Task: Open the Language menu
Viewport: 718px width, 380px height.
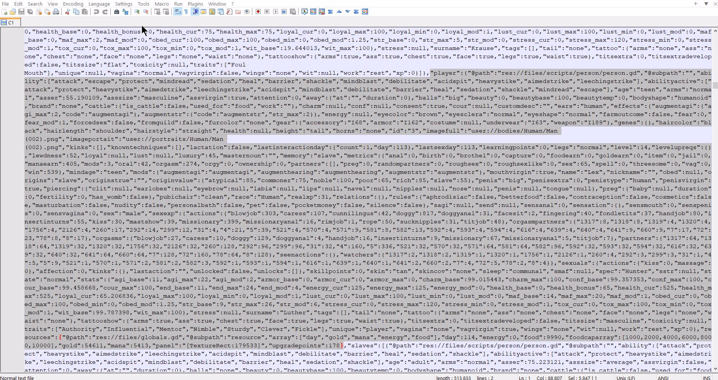Action: (99, 4)
